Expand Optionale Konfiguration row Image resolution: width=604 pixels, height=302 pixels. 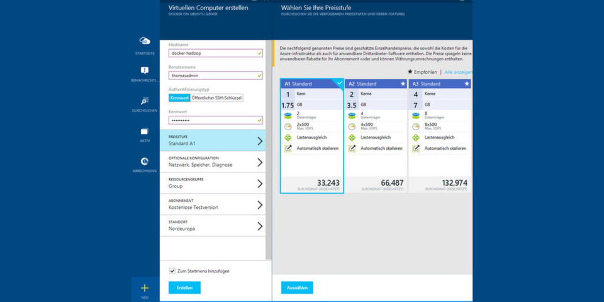(212, 162)
